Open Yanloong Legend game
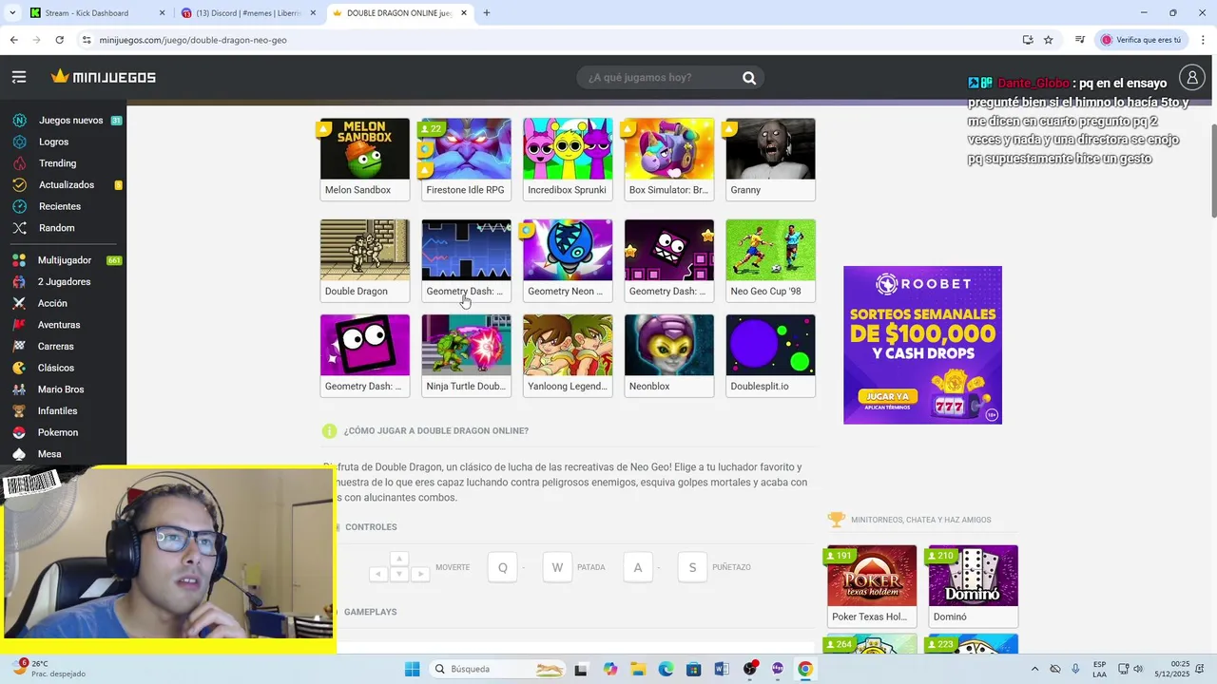 (x=568, y=355)
